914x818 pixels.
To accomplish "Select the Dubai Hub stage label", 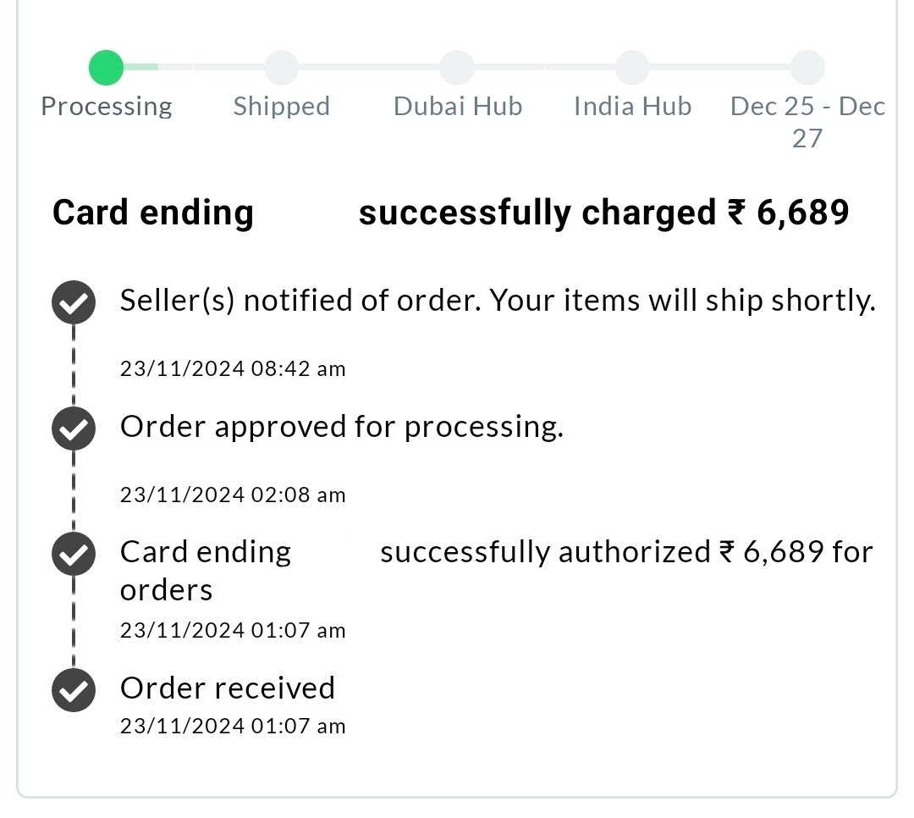I will pos(458,106).
